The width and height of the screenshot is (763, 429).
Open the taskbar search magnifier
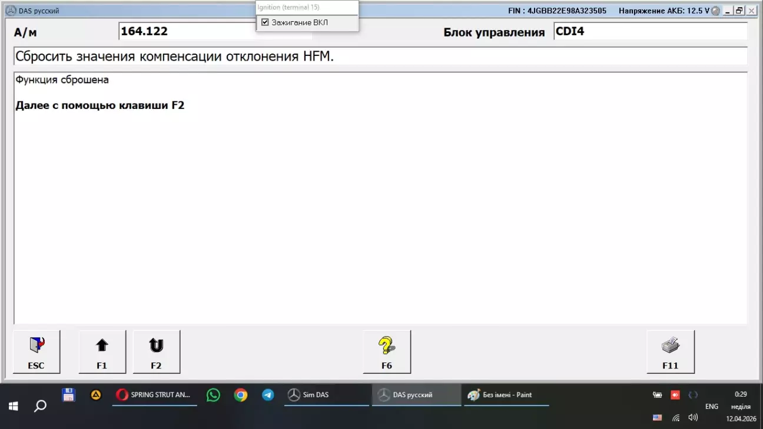point(40,406)
